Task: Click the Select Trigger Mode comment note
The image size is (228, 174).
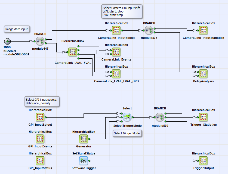Action: pos(127,133)
